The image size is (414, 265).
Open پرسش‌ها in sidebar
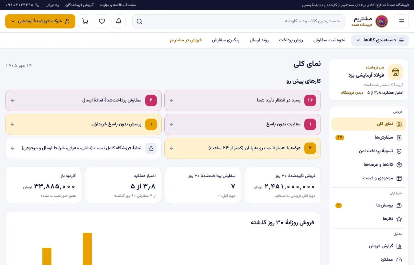pyautogui.click(x=369, y=206)
